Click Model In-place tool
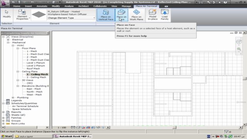This screenshot has height=139, width=247. coord(152,15)
